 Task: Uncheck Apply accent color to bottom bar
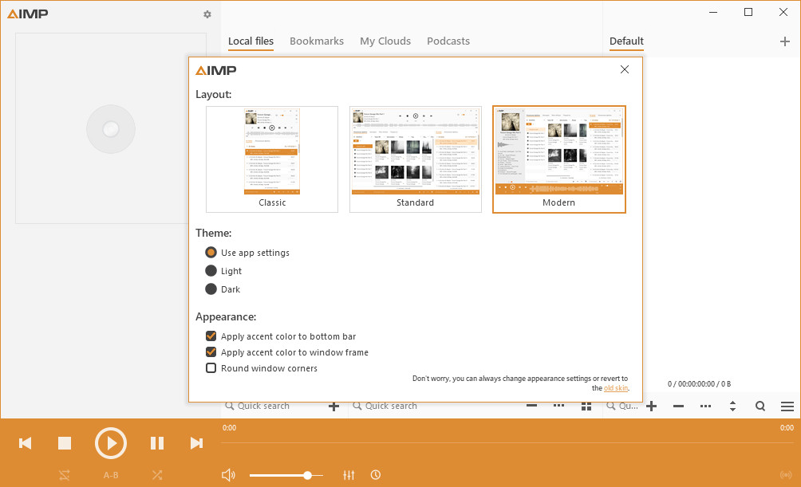point(211,336)
